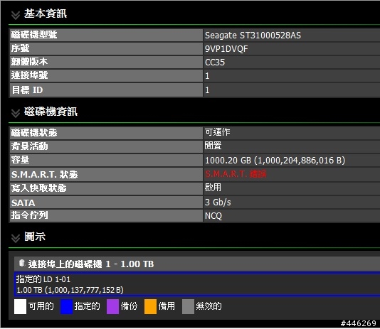
Task: Click the 容量 label
Action: 21,160
